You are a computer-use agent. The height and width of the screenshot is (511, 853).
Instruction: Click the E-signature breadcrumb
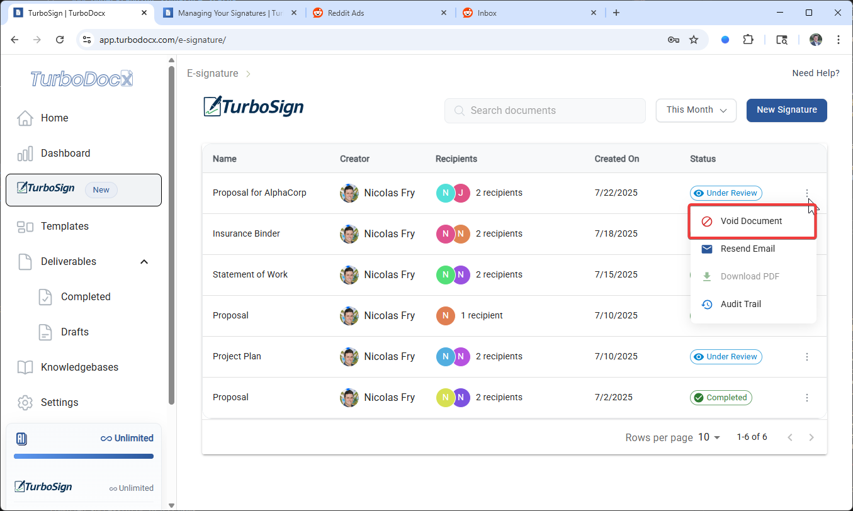(x=213, y=74)
